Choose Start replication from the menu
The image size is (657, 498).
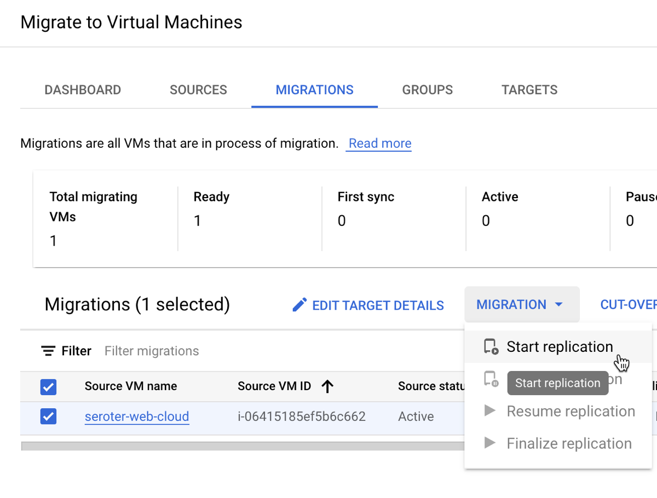point(559,347)
